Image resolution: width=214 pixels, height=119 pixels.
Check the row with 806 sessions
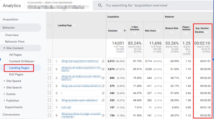49,78
